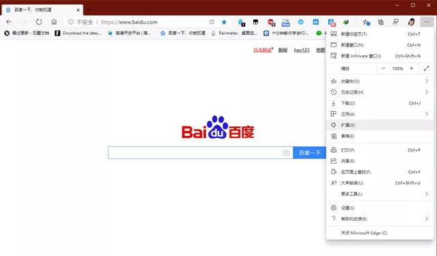437x256 pixels.
Task: Open a new tab with plus button
Action: pos(89,10)
